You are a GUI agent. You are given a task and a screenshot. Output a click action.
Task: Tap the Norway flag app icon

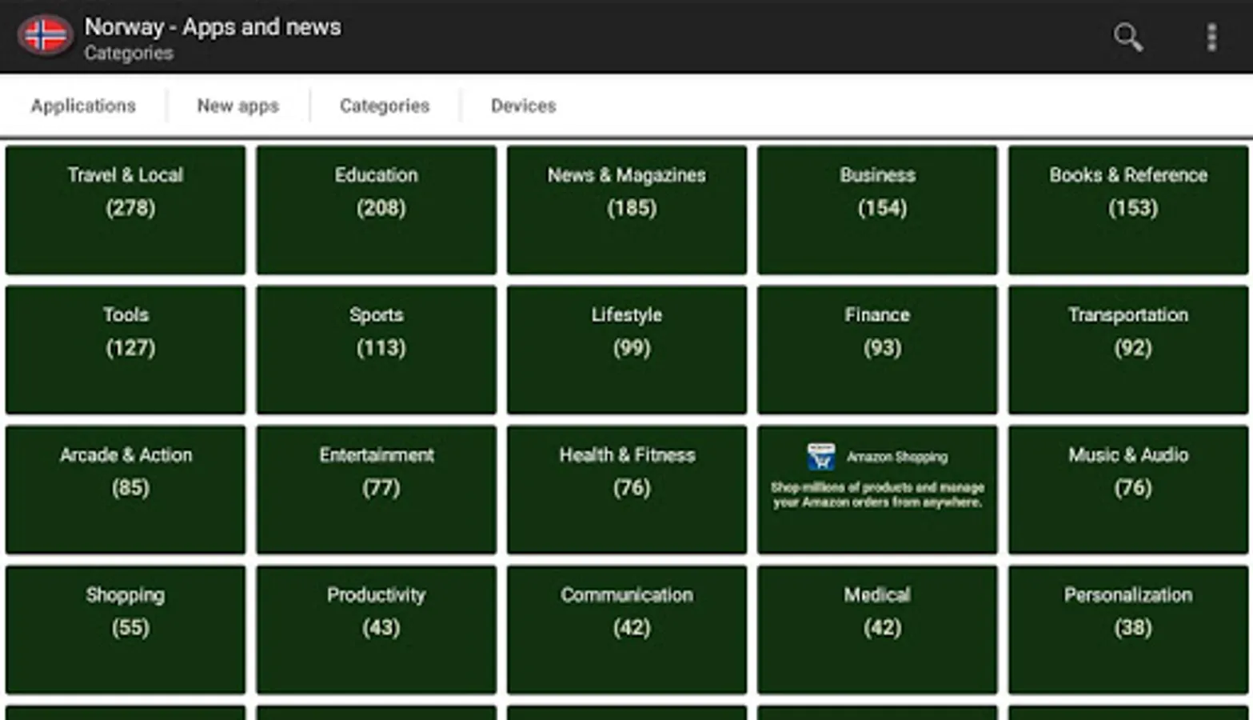46,36
